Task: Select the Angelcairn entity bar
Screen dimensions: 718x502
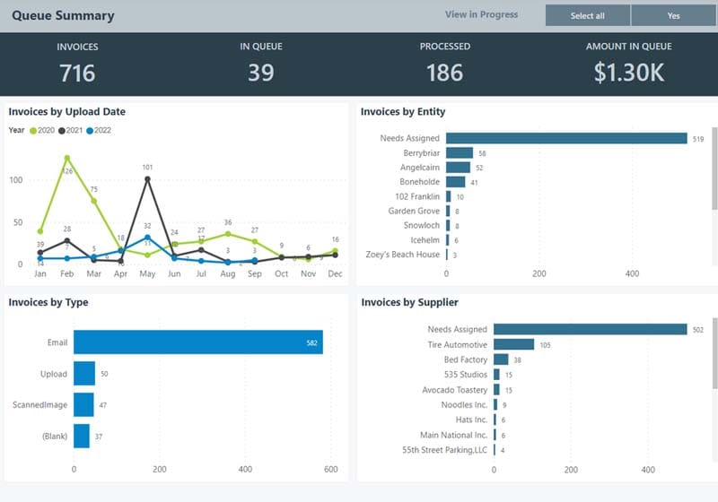Action: click(458, 168)
